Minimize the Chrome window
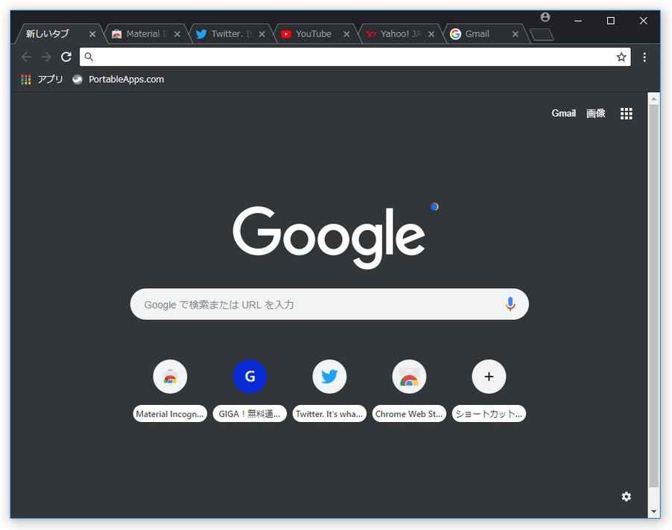Image resolution: width=672 pixels, height=530 pixels. (577, 21)
